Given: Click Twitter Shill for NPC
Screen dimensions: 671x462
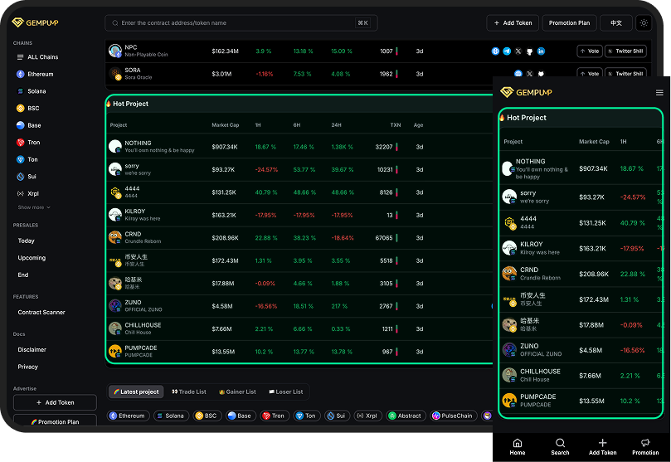Looking at the screenshot, I should (x=625, y=51).
